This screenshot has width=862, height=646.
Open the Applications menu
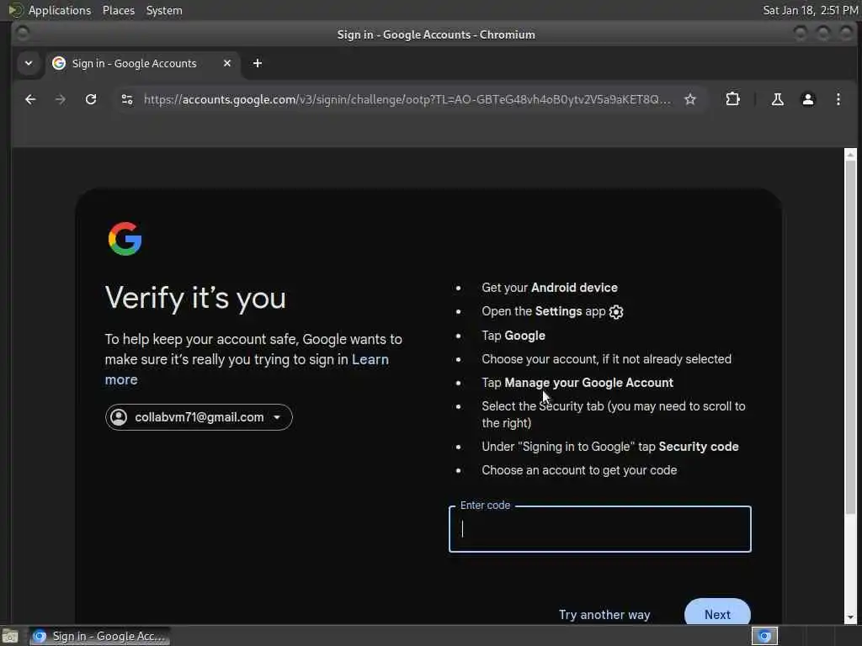click(x=60, y=10)
